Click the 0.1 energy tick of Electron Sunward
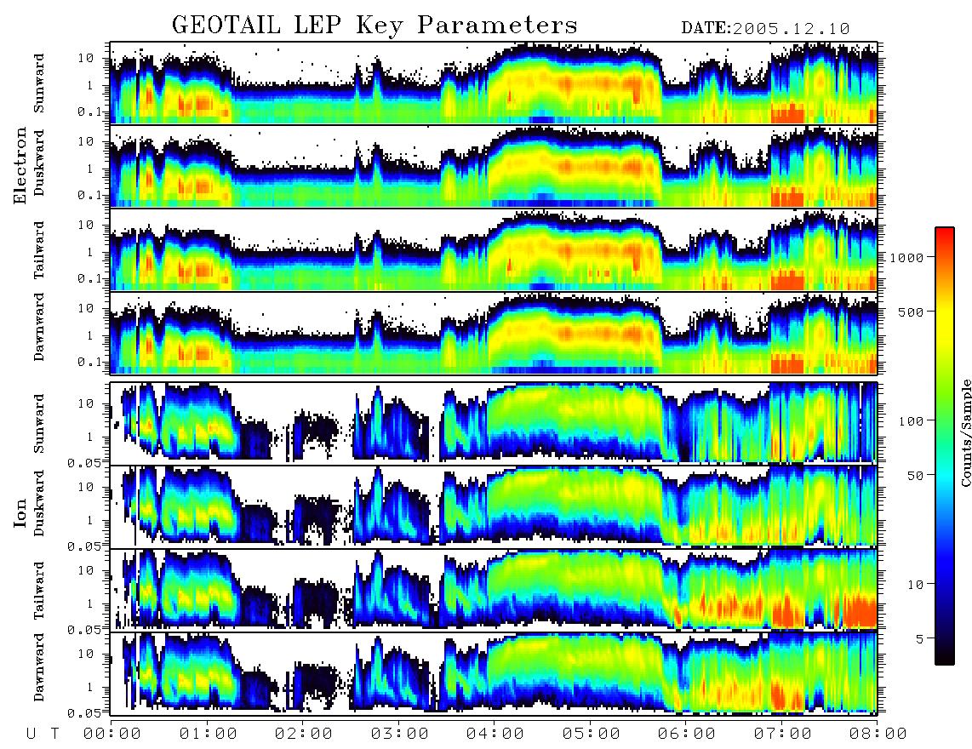 90,111
